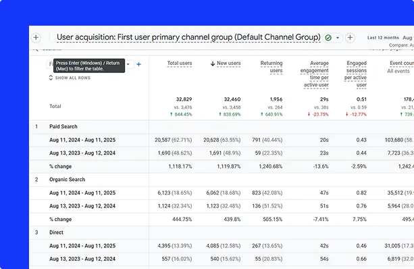Click Direct total users 4,395
The height and width of the screenshot is (269, 414).
tap(175, 246)
